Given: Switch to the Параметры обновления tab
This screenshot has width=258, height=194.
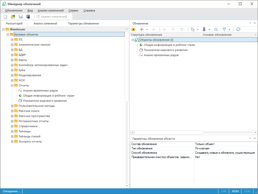Looking at the screenshot, I should [x=83, y=23].
